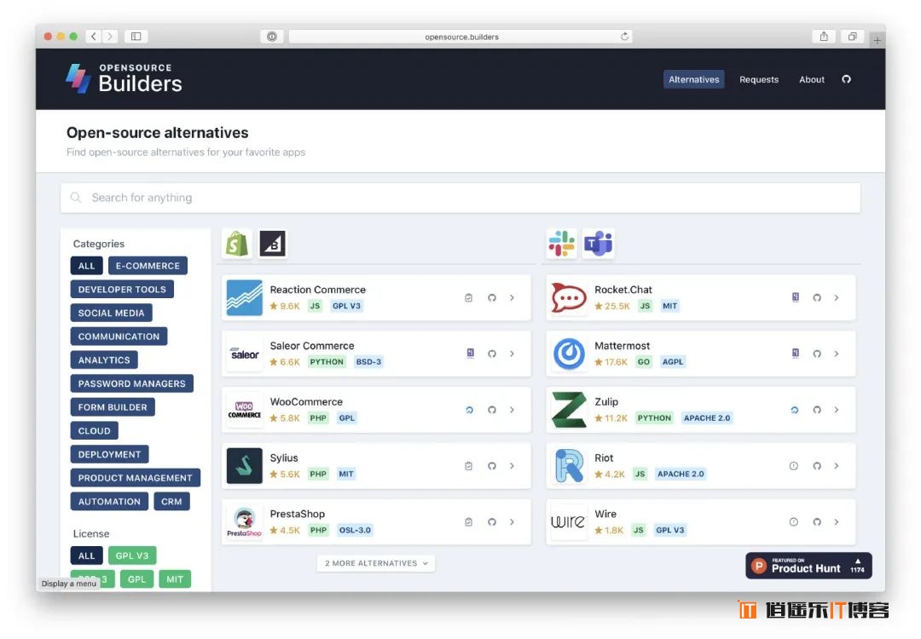Filter by PASSWORD MANAGERS category
This screenshot has width=921, height=639.
point(131,383)
